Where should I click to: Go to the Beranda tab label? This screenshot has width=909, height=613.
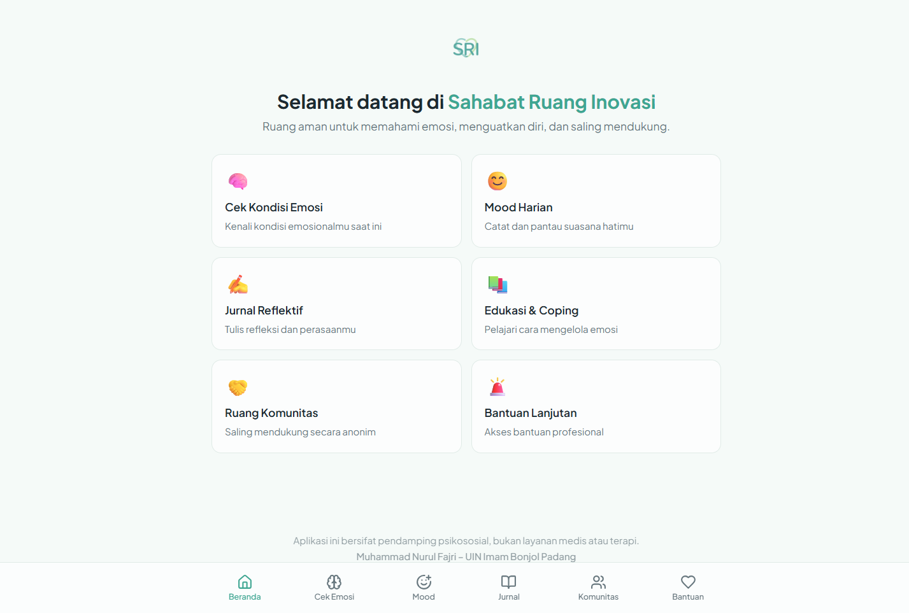[x=245, y=597]
